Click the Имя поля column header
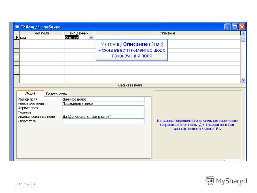Image resolution: width=257 pixels, height=193 pixels. [x=42, y=33]
